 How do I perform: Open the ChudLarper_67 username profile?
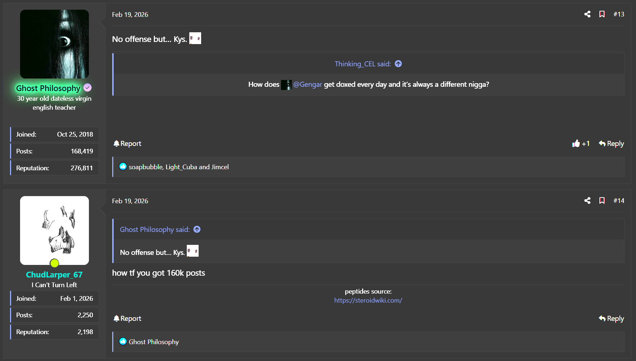(54, 275)
